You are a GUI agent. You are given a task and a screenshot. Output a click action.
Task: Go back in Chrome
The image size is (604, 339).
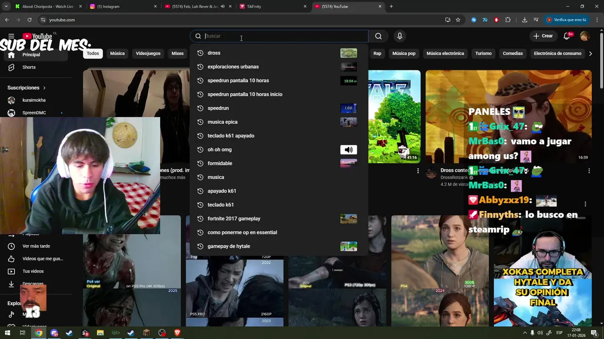(x=7, y=20)
